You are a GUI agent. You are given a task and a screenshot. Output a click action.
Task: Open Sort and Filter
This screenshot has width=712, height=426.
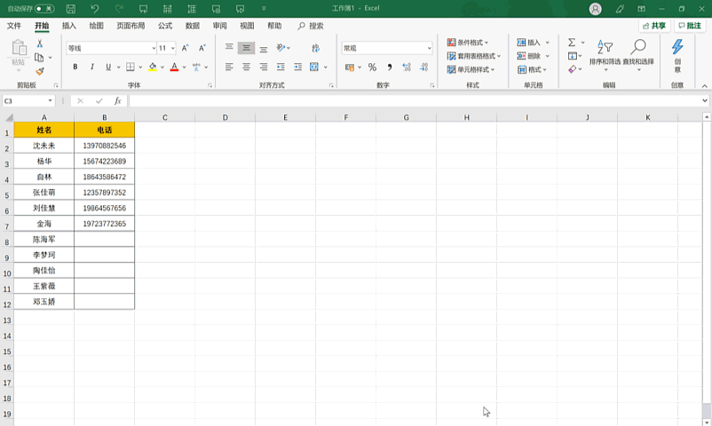[605, 53]
